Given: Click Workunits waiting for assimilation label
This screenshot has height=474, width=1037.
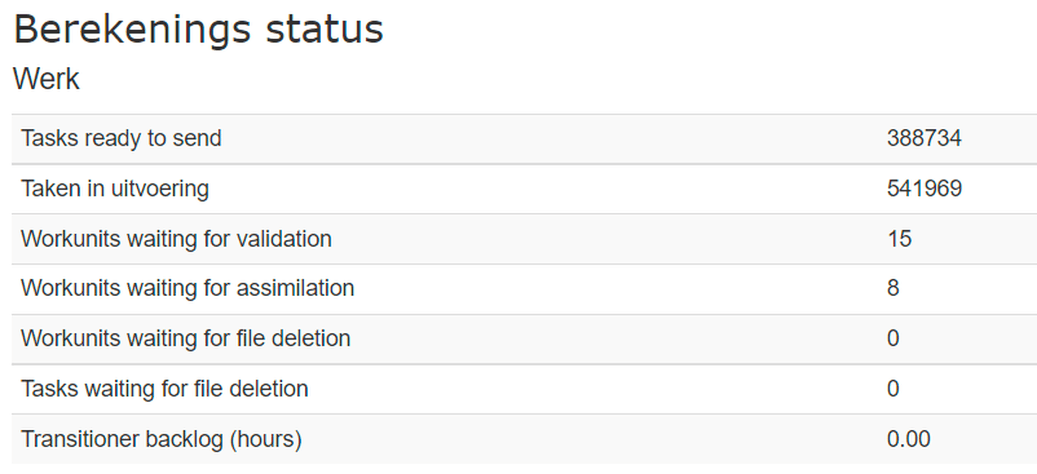Looking at the screenshot, I should point(188,288).
